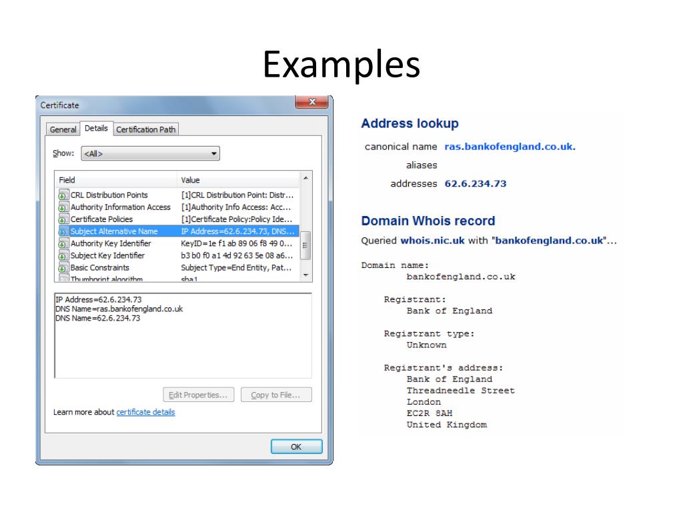
Task: Click the CRL Distribution Points field icon
Action: [x=63, y=195]
